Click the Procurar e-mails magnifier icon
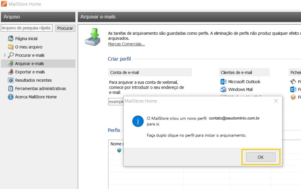This screenshot has height=189, width=301. click(x=10, y=55)
